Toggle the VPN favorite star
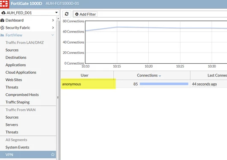The image size is (227, 160). (53, 154)
